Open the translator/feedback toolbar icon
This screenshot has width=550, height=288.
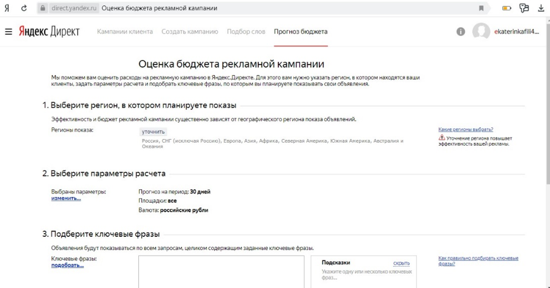click(524, 8)
